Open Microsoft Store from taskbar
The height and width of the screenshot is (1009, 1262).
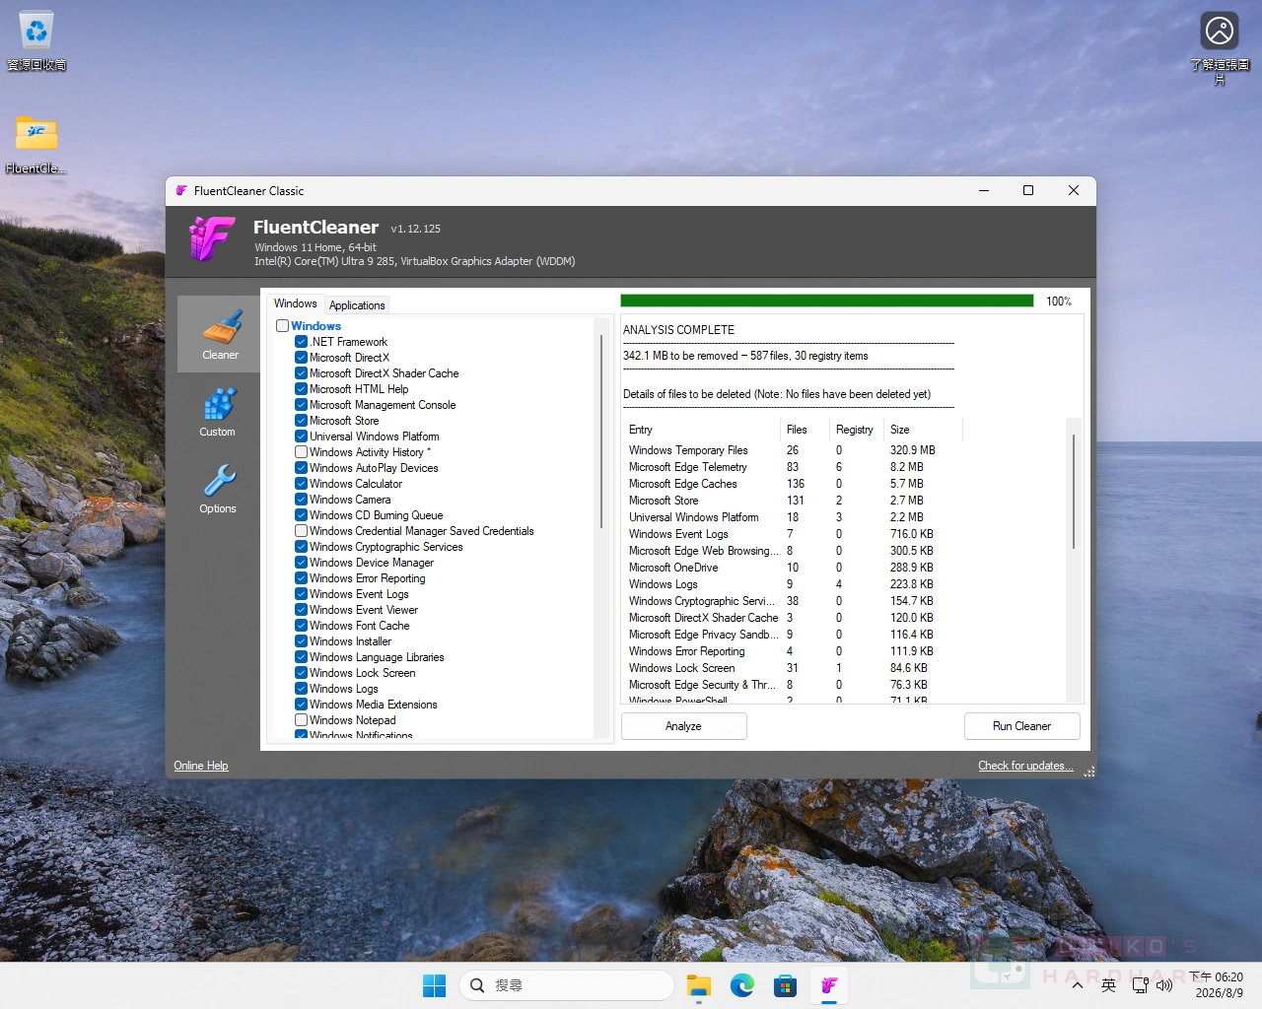(x=785, y=985)
